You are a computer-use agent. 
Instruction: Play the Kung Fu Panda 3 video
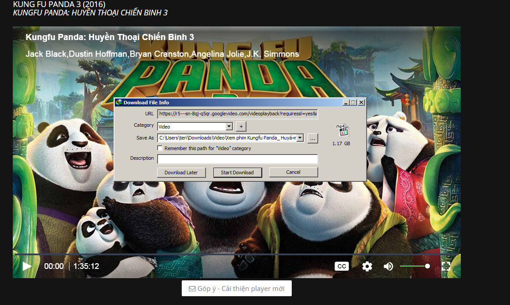tap(27, 266)
